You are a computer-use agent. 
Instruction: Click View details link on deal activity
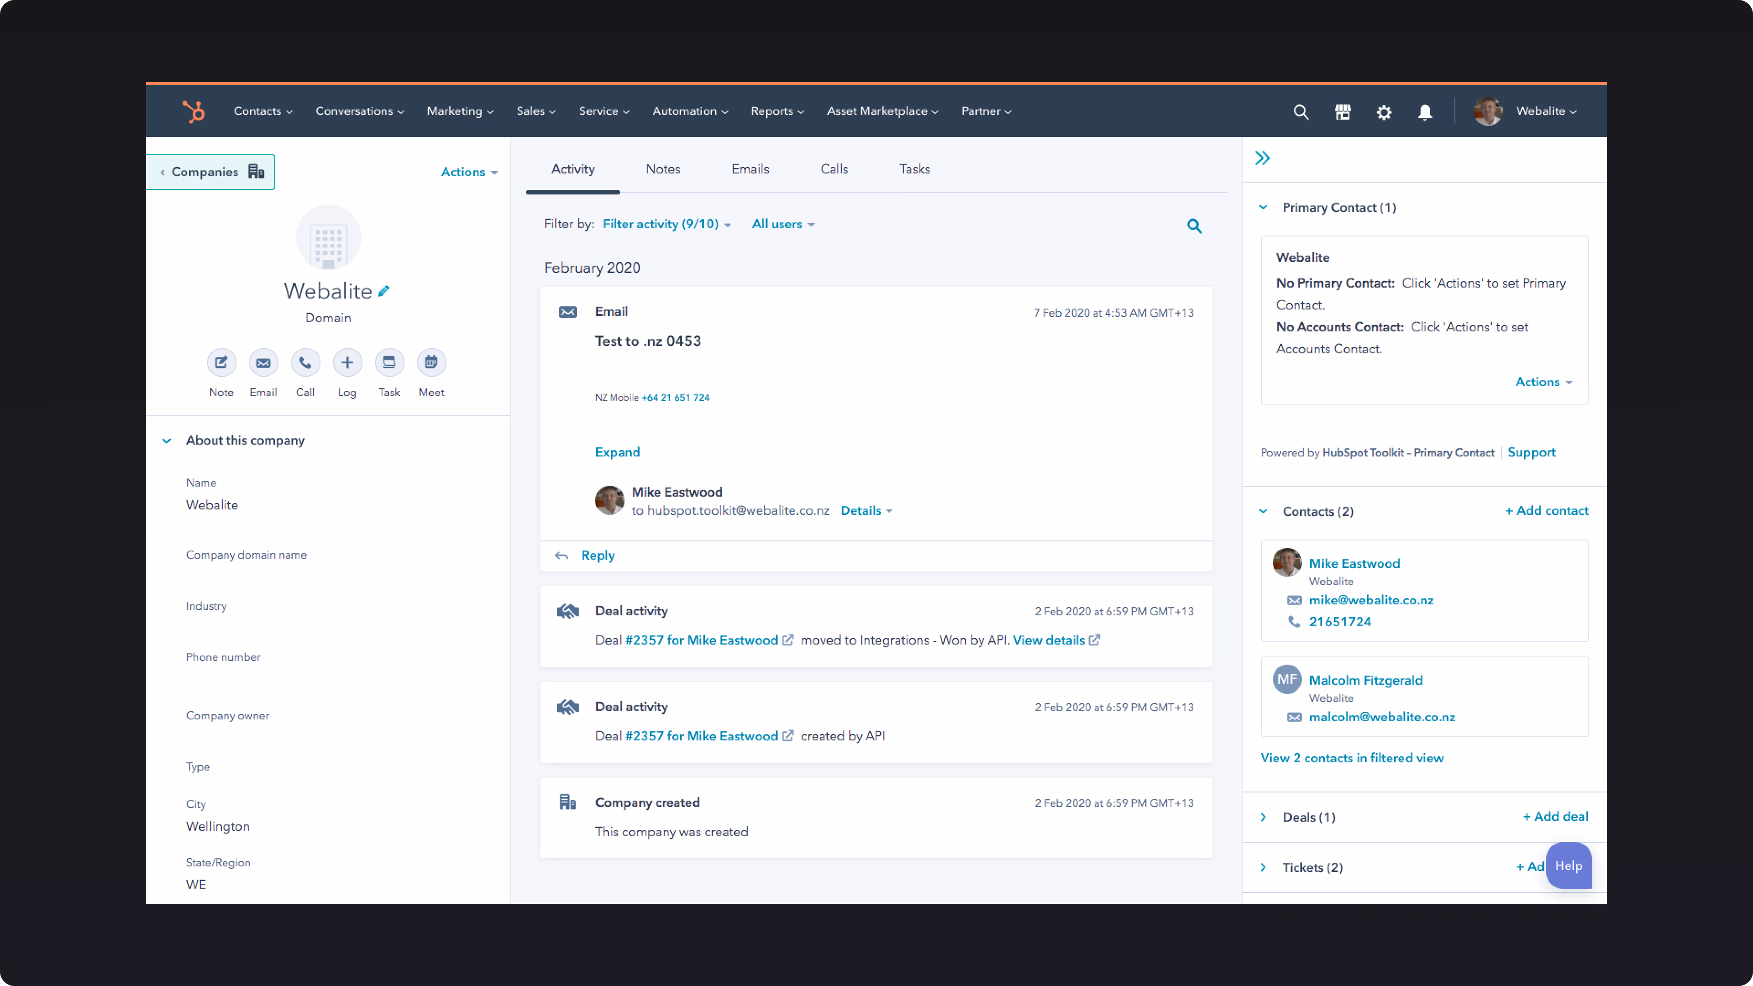point(1048,640)
